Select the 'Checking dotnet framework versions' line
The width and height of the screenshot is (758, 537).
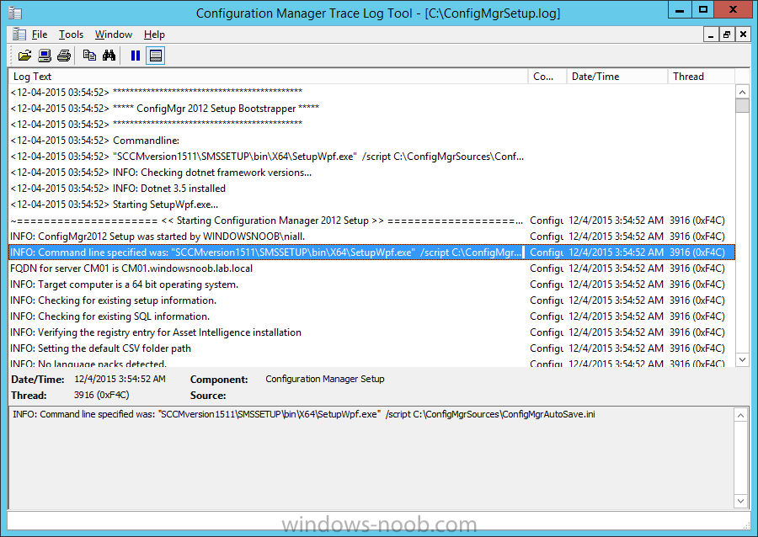372,173
